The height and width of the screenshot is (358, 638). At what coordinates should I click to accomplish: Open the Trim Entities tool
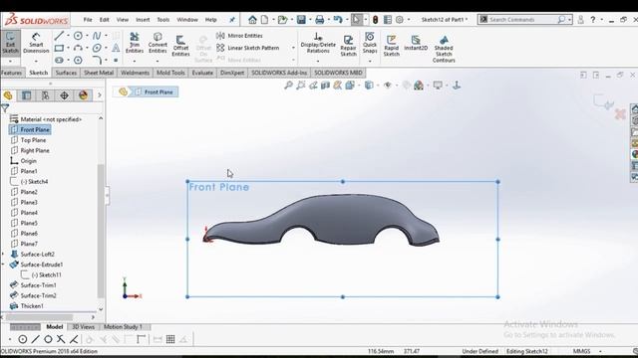(x=135, y=43)
